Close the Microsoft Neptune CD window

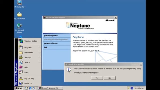[115, 17]
